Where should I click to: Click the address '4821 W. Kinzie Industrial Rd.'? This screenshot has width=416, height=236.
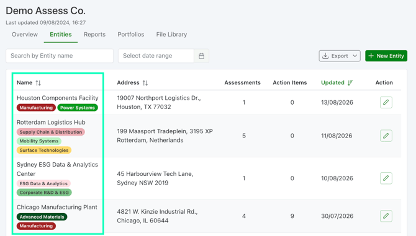pyautogui.click(x=157, y=212)
